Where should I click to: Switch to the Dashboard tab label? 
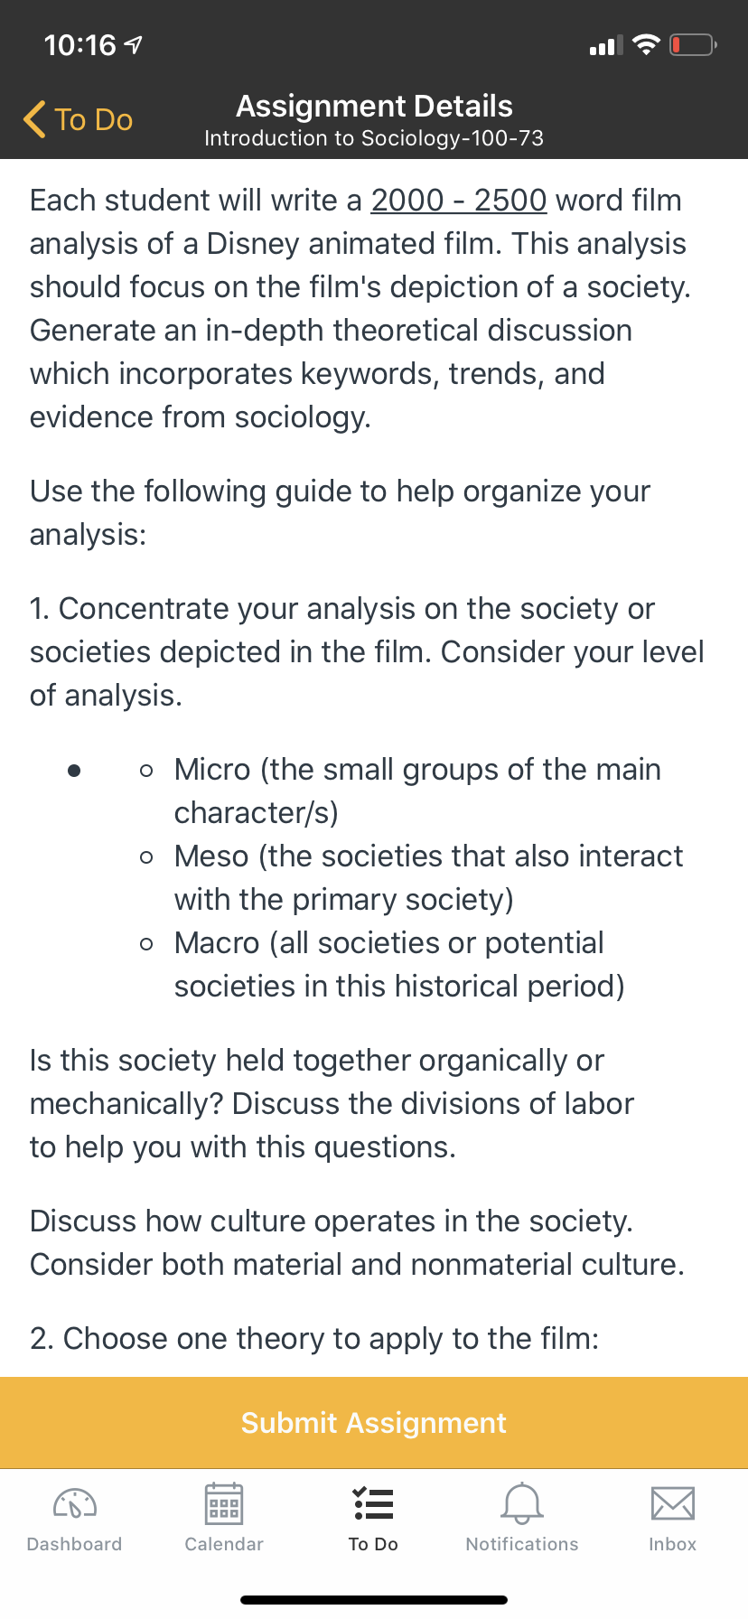click(75, 1544)
